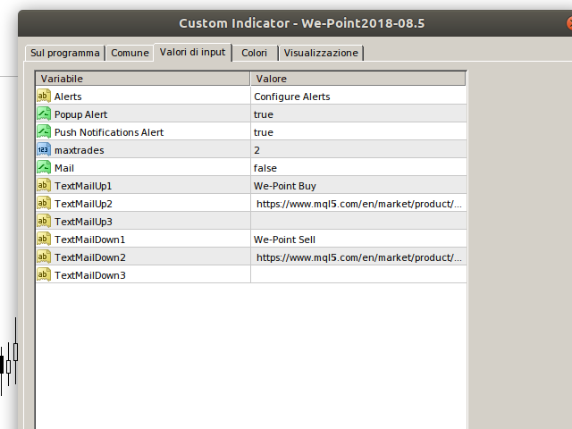Select the TextMailUp2 variable name
This screenshot has width=572, height=429.
click(83, 204)
